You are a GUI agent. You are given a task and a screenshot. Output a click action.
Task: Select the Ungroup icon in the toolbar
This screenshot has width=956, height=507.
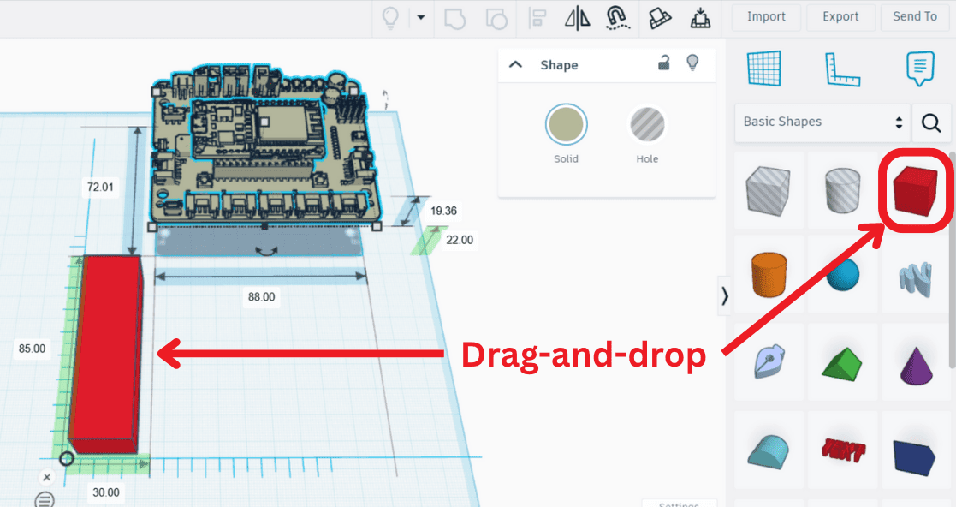497,17
